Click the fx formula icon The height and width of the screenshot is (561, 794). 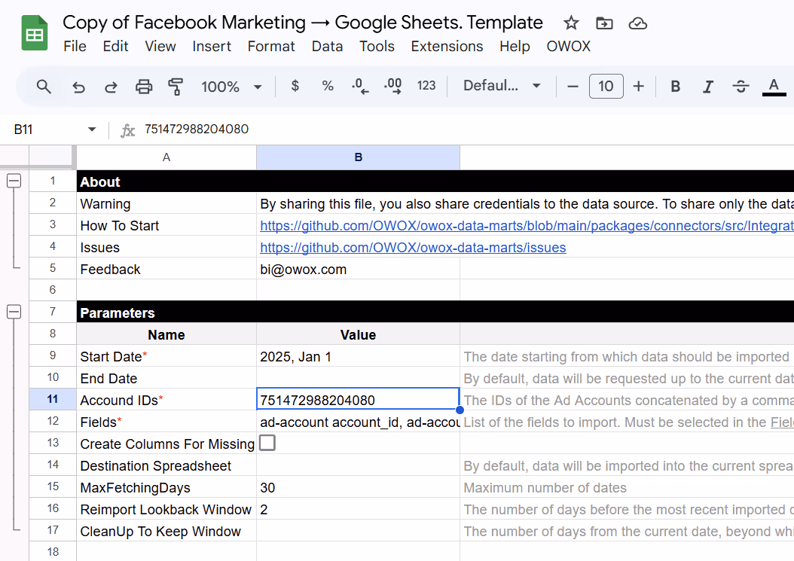[127, 130]
